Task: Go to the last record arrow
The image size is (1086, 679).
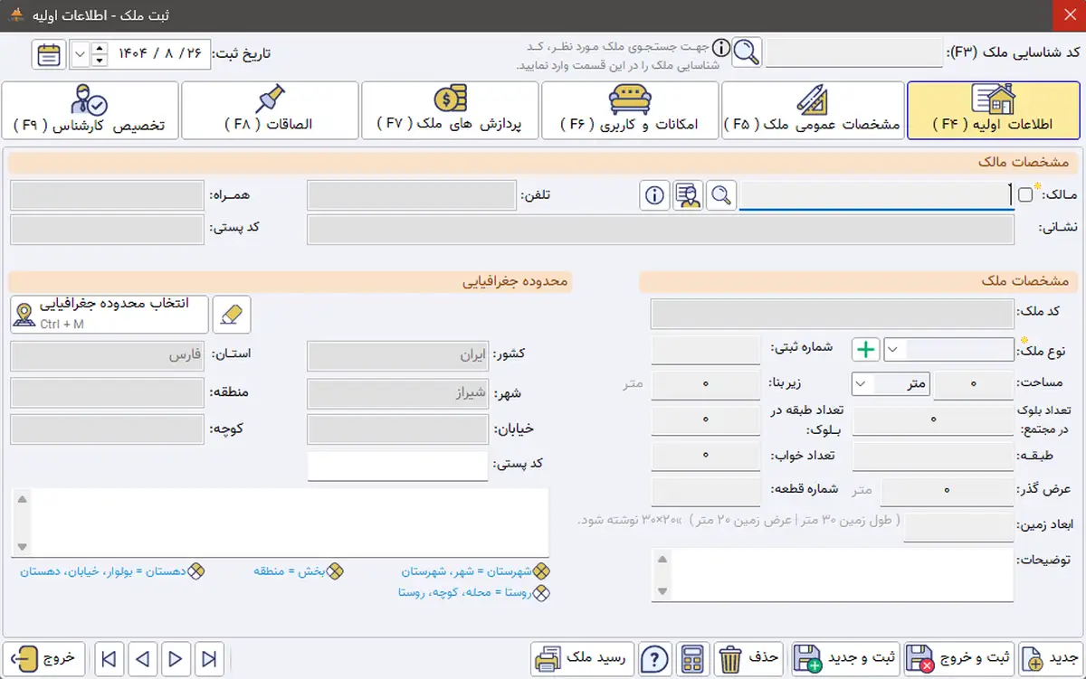Action: (209, 658)
